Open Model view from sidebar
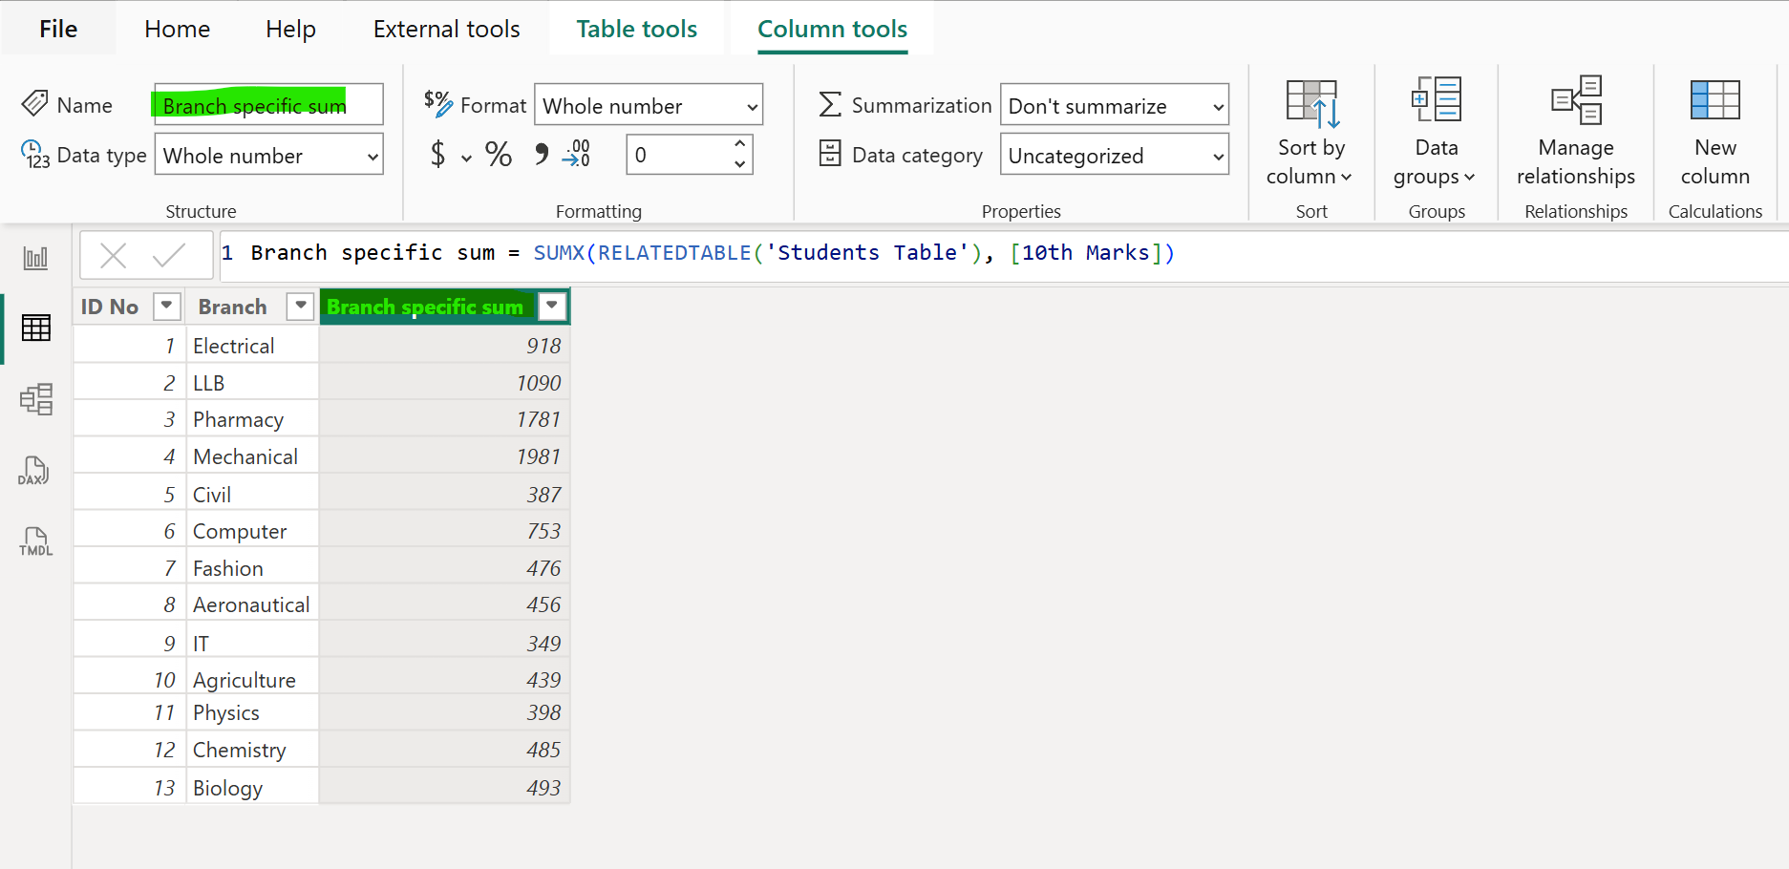This screenshot has width=1789, height=869. tap(35, 399)
